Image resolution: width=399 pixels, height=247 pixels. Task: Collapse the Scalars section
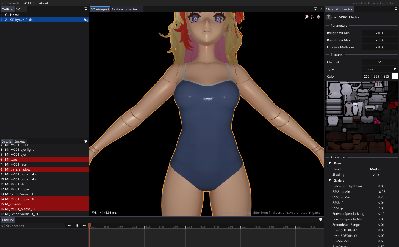[330, 180]
